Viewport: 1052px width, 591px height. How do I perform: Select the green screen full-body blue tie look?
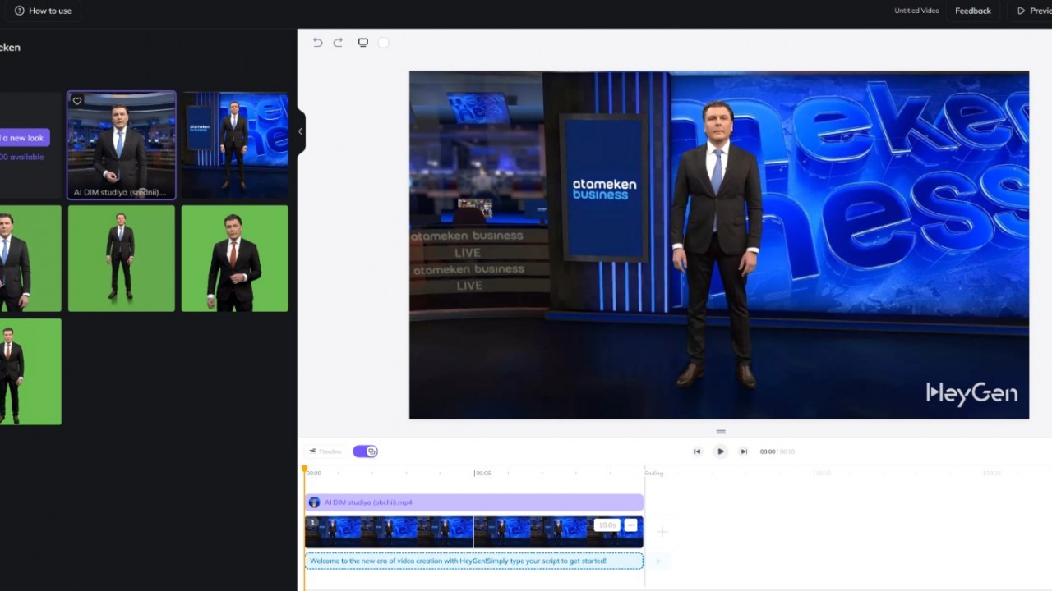tap(122, 259)
